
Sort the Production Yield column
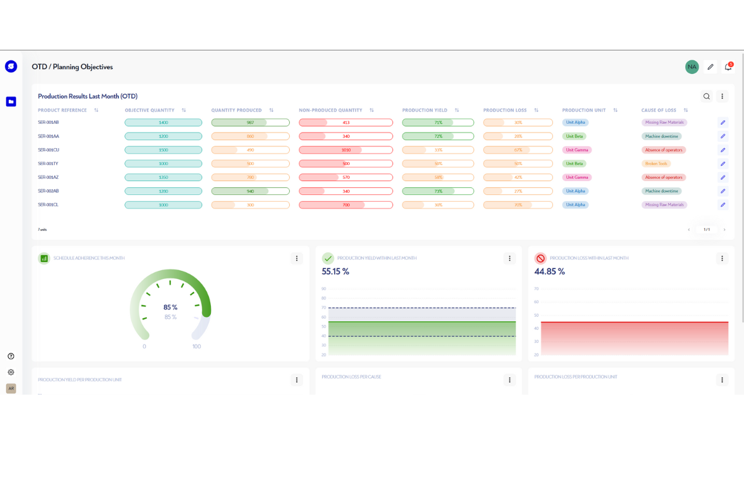point(457,110)
